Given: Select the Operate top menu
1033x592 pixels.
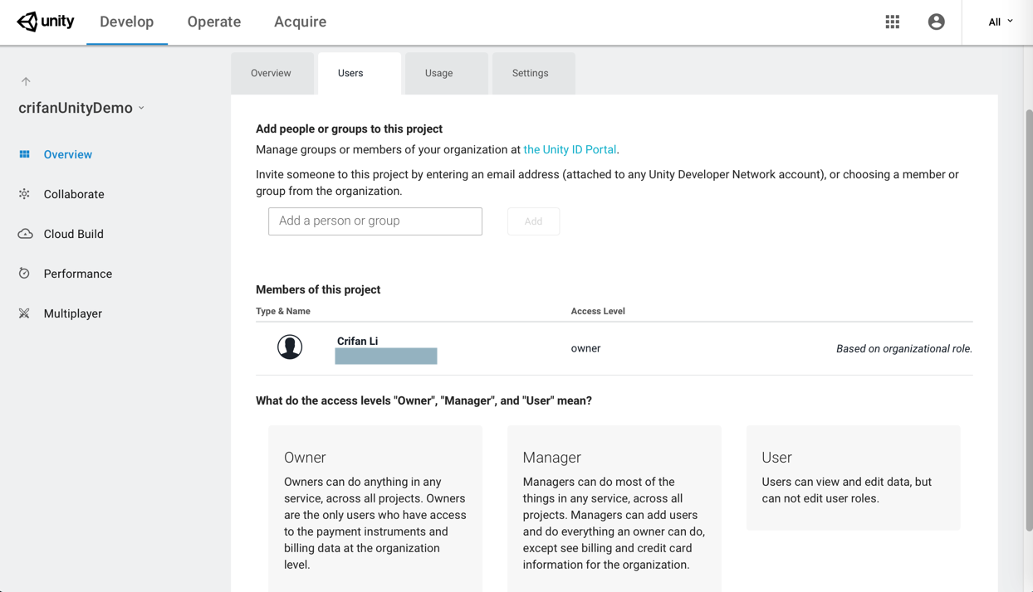Looking at the screenshot, I should pos(214,22).
